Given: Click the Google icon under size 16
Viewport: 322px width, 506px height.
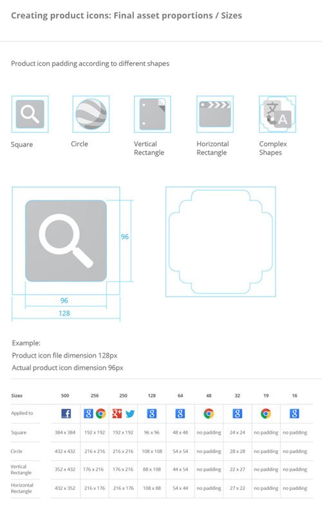Looking at the screenshot, I should 294,413.
